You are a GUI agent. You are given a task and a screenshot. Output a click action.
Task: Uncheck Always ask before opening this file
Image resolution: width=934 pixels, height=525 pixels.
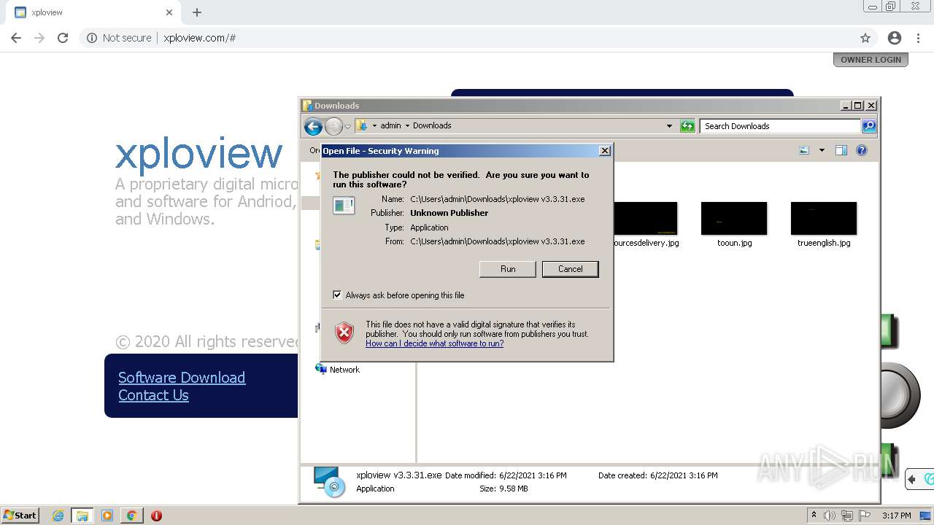(337, 295)
